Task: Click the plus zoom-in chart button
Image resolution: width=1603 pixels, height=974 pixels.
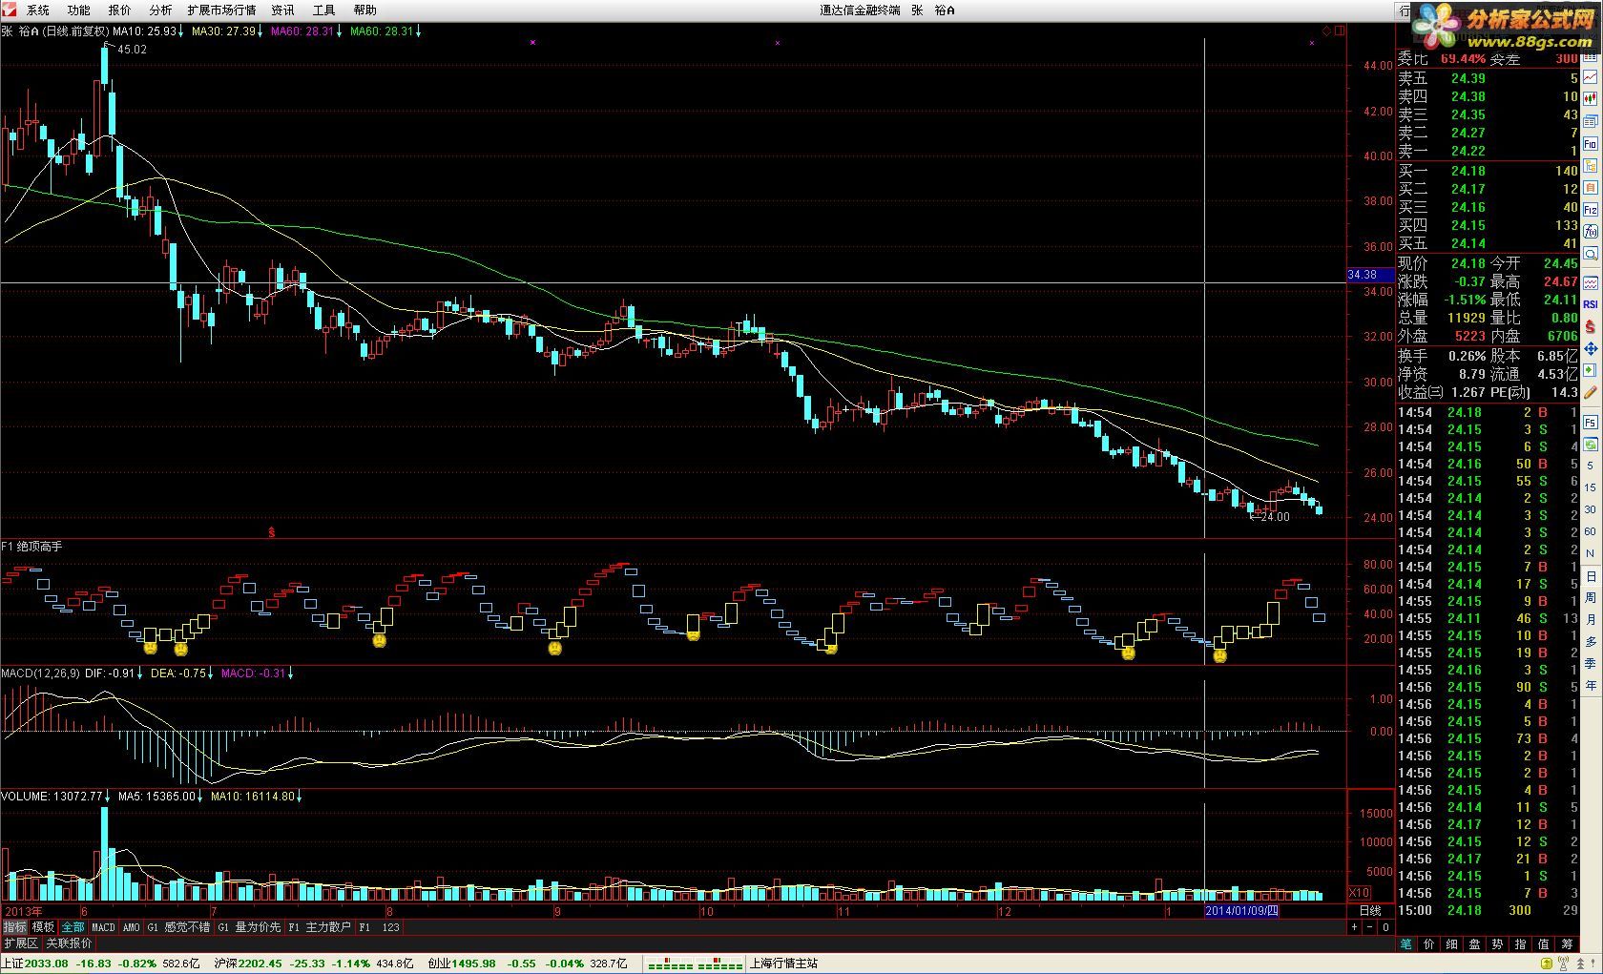Action: click(x=1355, y=927)
